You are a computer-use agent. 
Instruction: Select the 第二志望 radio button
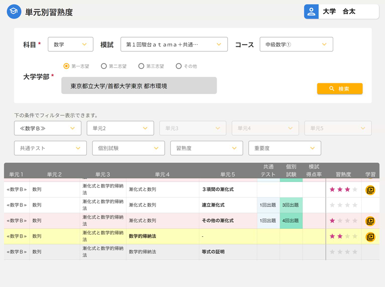tap(104, 66)
